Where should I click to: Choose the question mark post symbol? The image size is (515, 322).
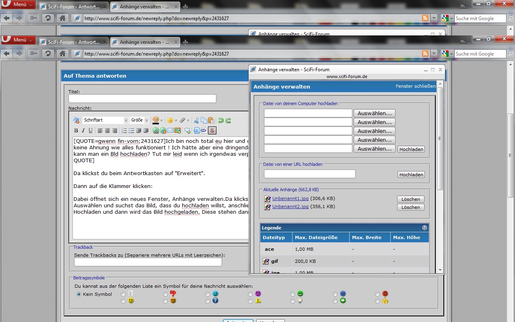(208, 301)
